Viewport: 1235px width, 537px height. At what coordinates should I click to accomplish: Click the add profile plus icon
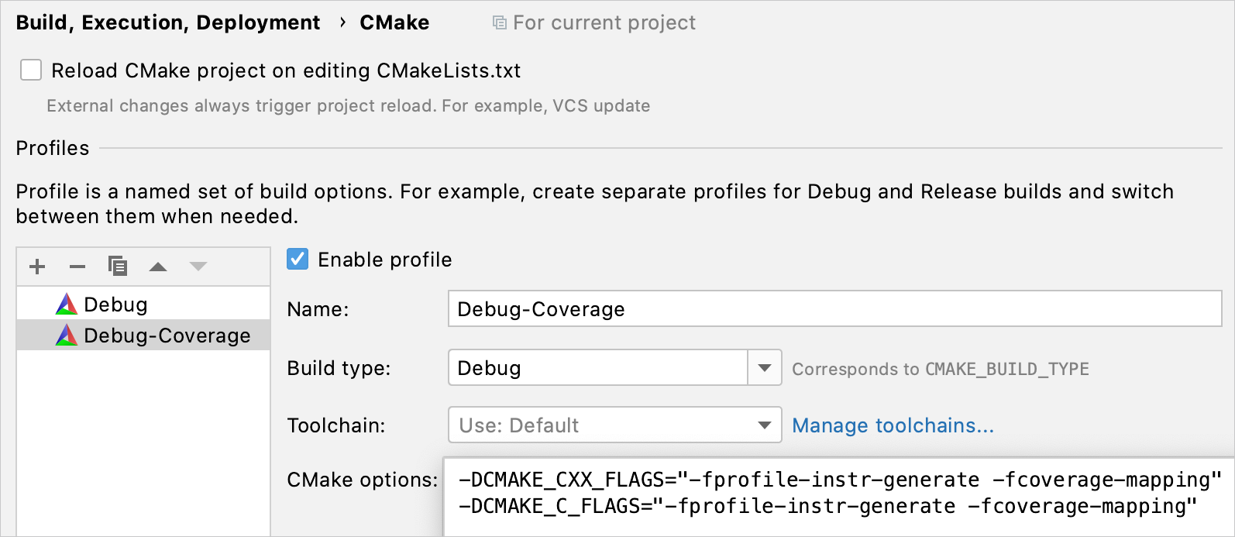click(x=37, y=267)
